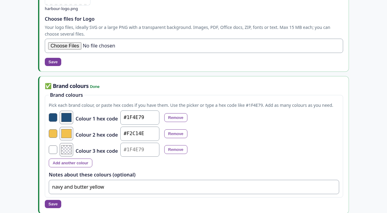The image size is (387, 213).
Task: Click the logo file chooser field
Action: pos(194,46)
